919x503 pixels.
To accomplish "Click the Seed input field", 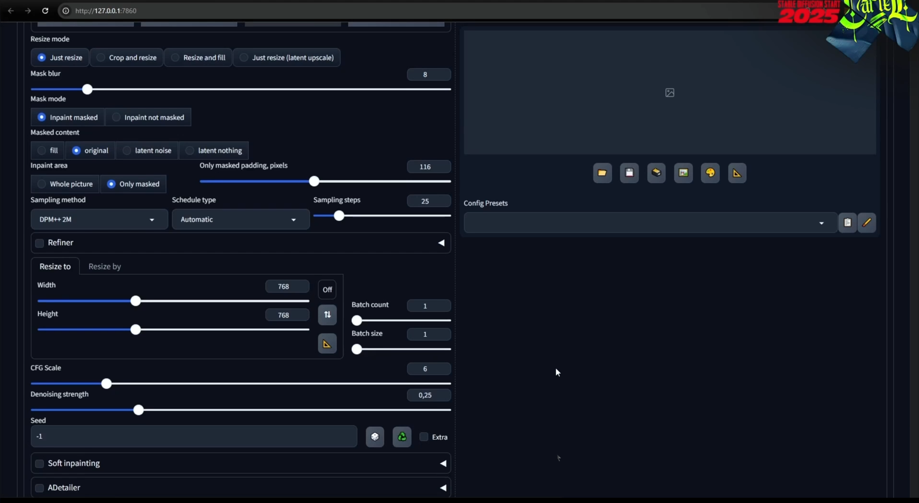I will tap(194, 436).
